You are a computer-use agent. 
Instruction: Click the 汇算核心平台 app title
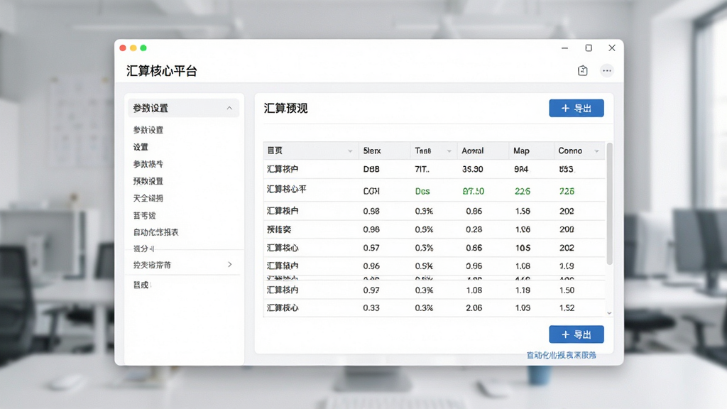[162, 71]
